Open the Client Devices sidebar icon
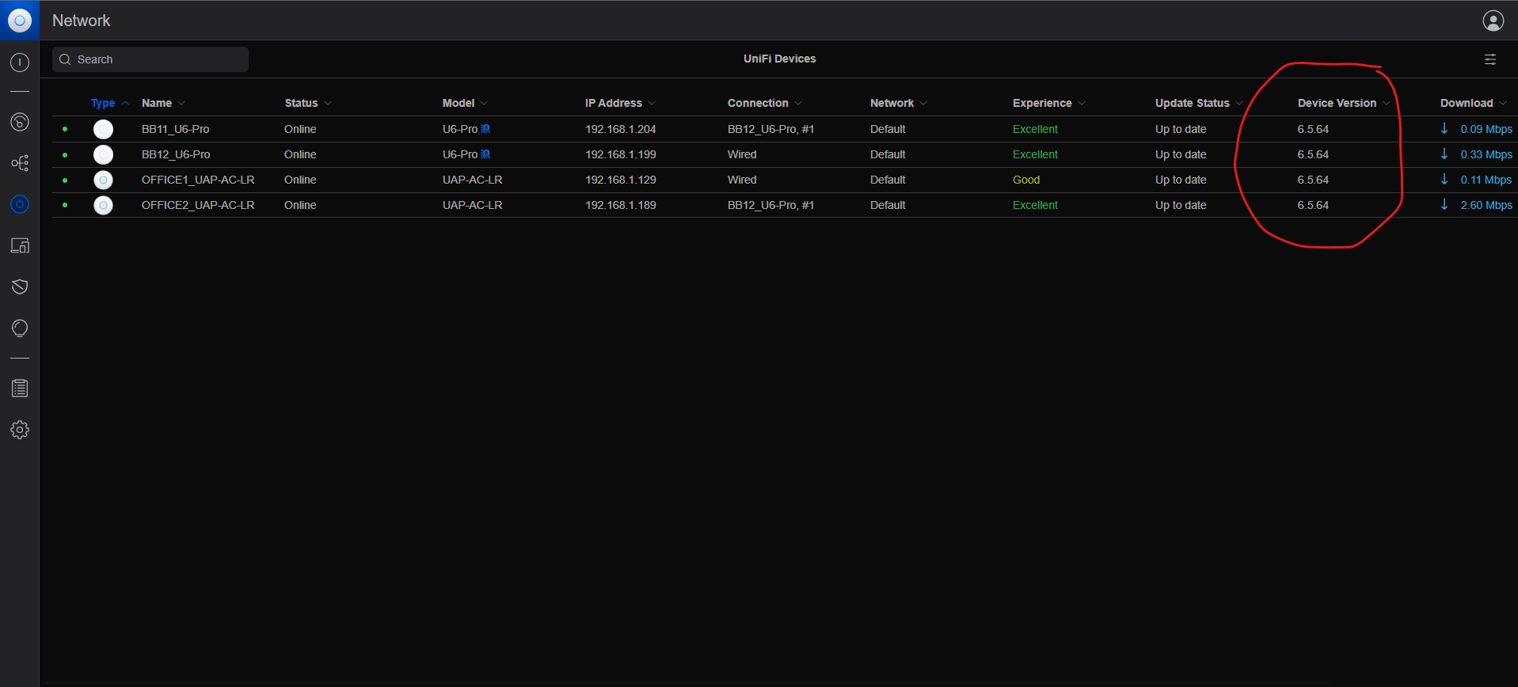This screenshot has height=687, width=1518. 20,245
